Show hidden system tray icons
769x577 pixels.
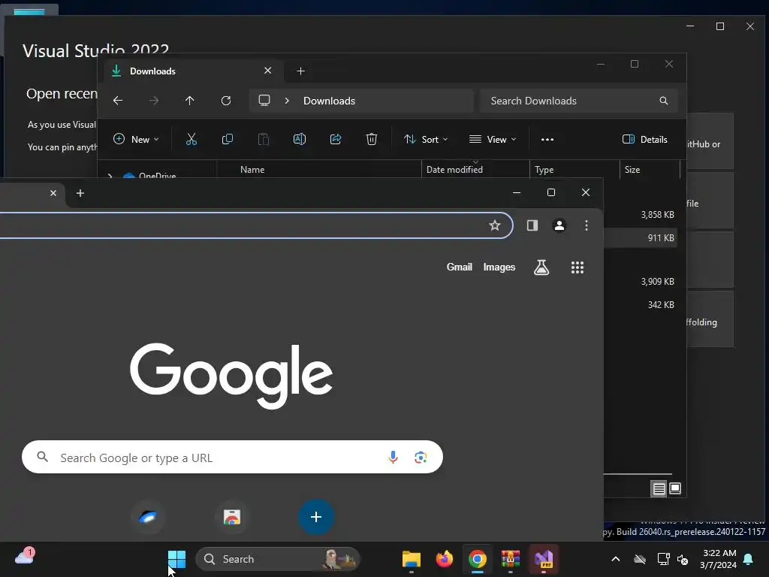click(x=616, y=559)
